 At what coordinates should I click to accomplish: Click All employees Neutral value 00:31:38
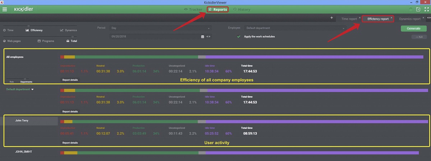[x=103, y=71]
